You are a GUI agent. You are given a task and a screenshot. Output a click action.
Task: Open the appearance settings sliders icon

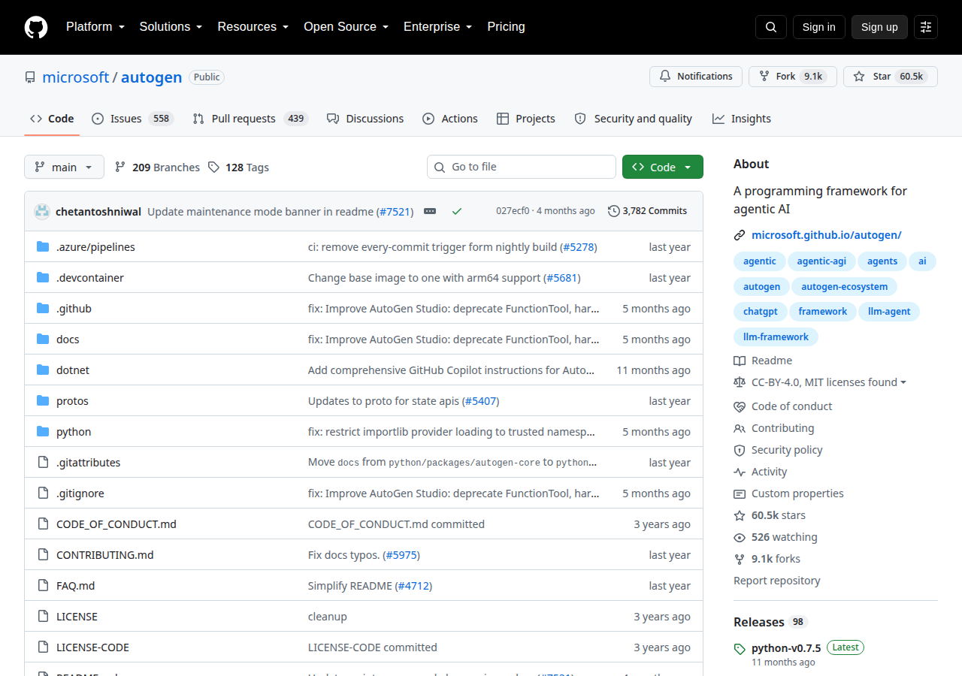pos(926,27)
